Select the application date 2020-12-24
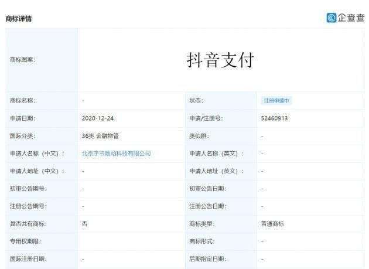 tap(98, 118)
